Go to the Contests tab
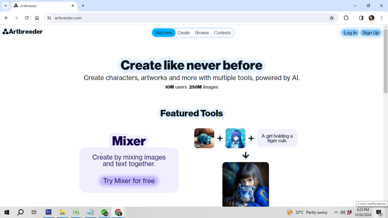 tap(222, 33)
